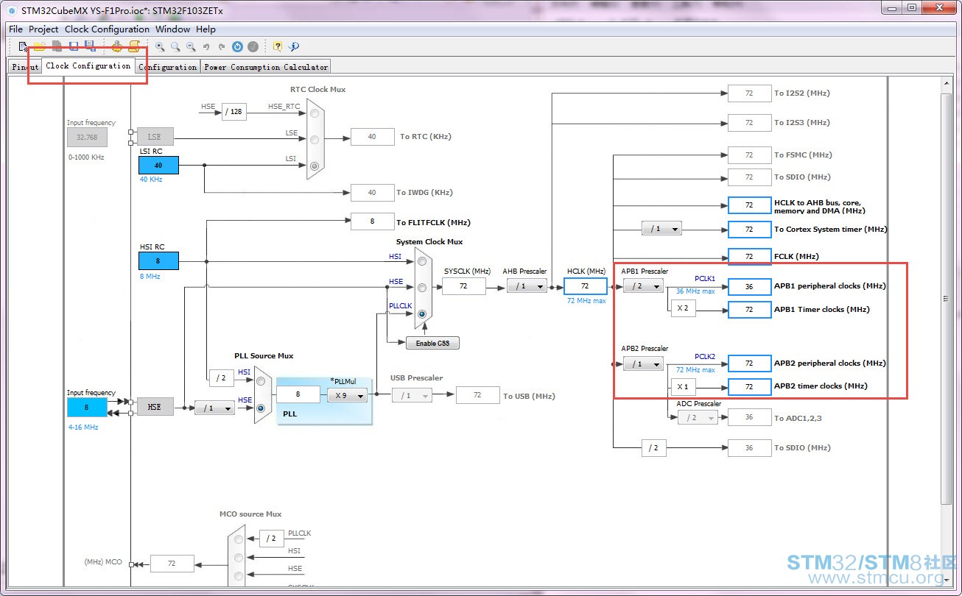Screen dimensions: 962x596
Task: Select PLLCLK in the System Clock Mux
Action: [x=422, y=313]
